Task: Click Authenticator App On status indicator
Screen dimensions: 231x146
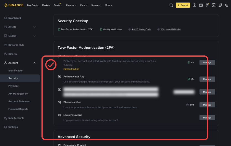Action: point(191,79)
